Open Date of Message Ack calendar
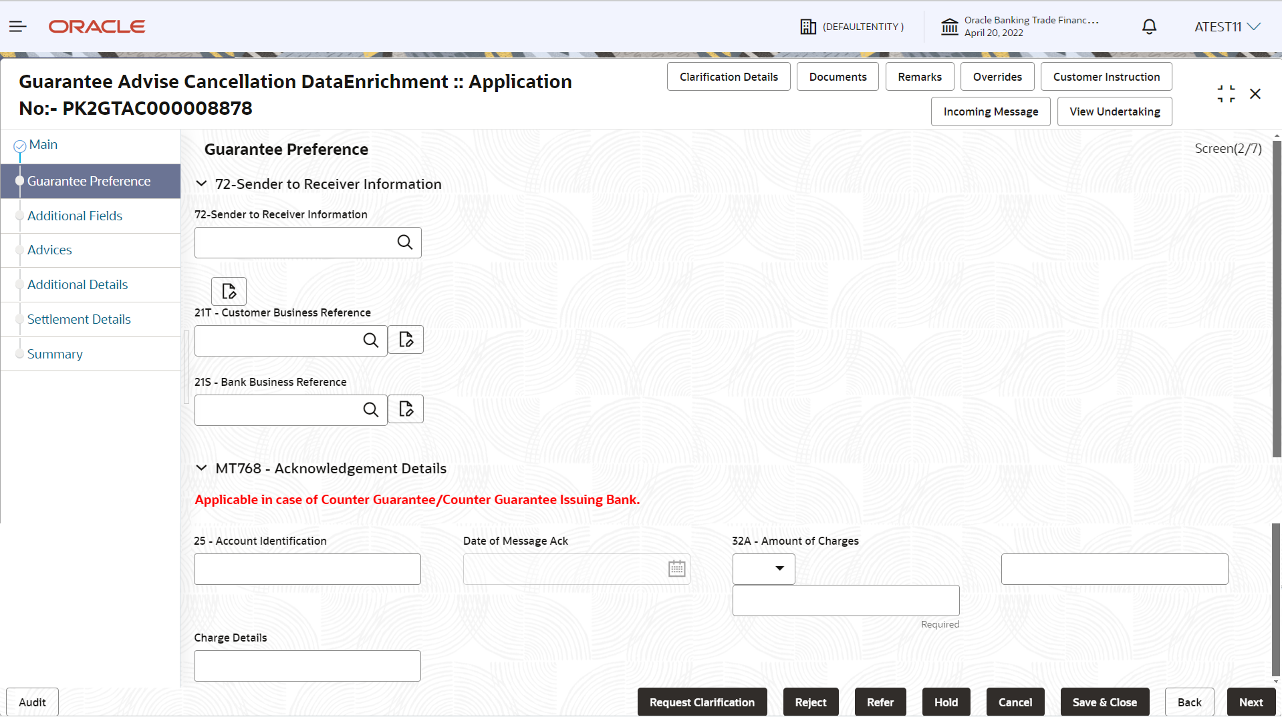Image resolution: width=1282 pixels, height=717 pixels. click(x=676, y=569)
